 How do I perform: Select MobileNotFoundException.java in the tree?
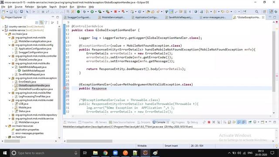(x=36, y=89)
